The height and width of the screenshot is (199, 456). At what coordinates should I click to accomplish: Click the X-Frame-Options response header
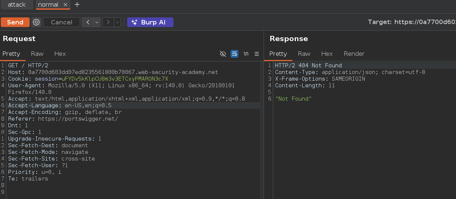(320, 79)
